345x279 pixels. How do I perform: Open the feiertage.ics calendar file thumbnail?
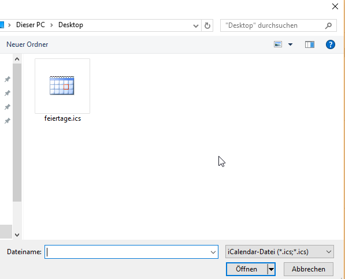tap(62, 86)
